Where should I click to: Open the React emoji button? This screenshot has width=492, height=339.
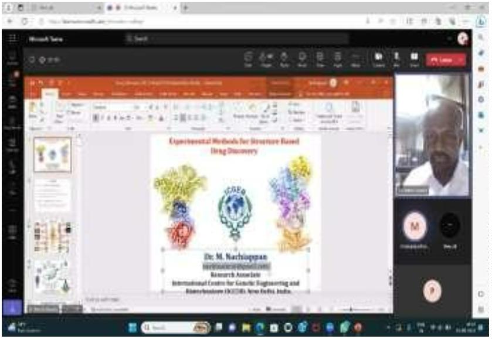click(x=303, y=60)
